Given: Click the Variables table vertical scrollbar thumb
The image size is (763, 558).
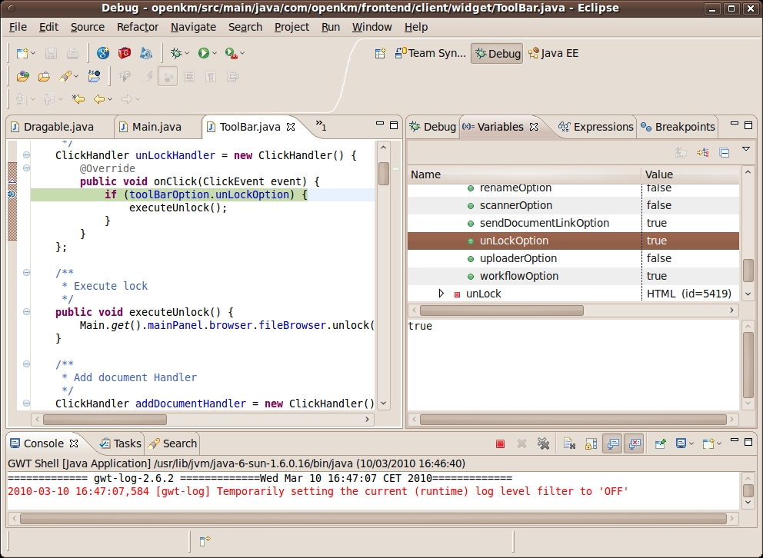Looking at the screenshot, I should click(748, 271).
